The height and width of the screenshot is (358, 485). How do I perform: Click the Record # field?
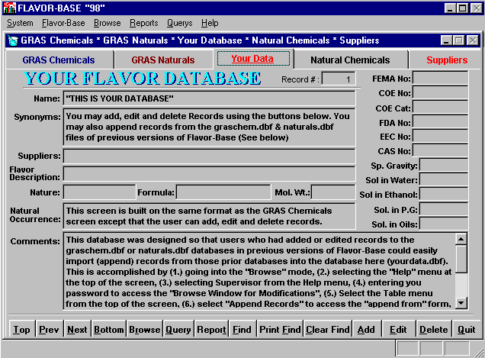tap(339, 79)
